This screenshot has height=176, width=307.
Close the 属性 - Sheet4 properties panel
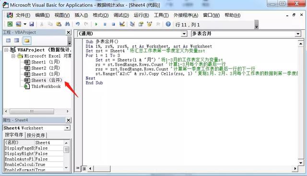[x=68, y=120]
